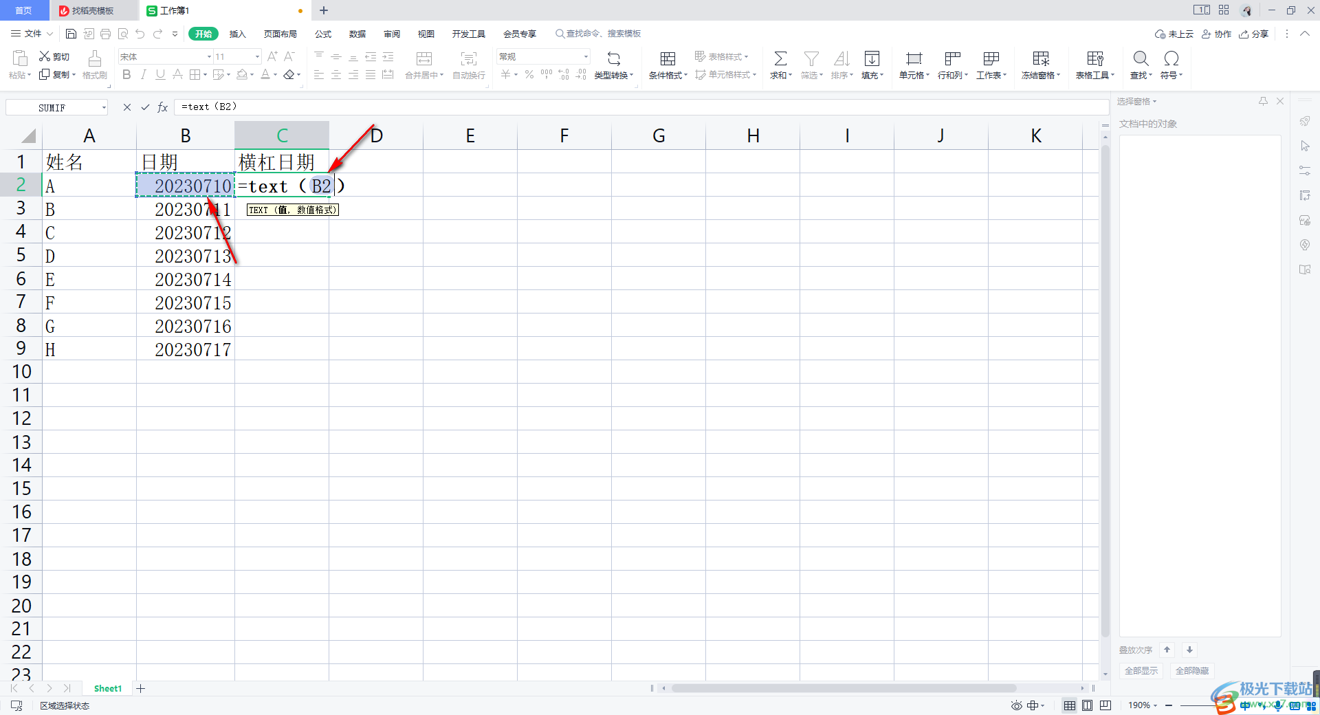Screen dimensions: 1320x715
Task: Click the Conditional Formatting (条件格式) icon
Action: pos(668,58)
